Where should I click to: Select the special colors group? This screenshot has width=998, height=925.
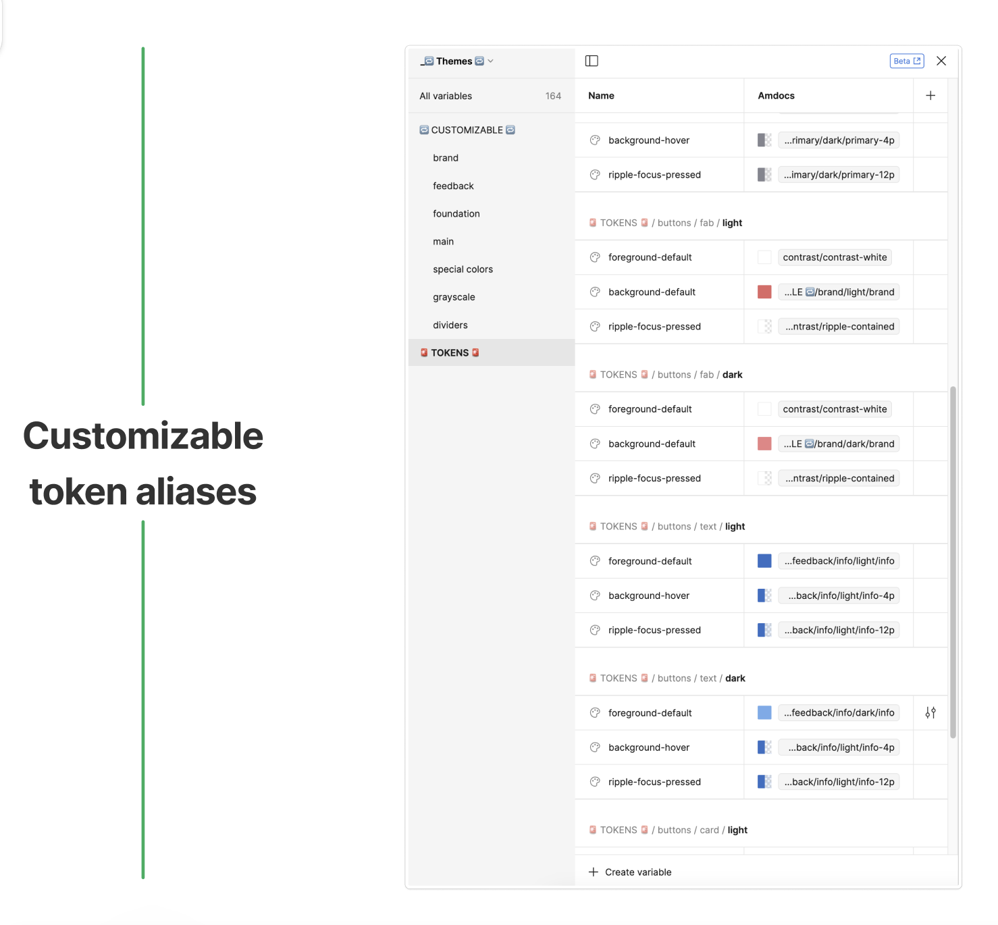pyautogui.click(x=463, y=269)
